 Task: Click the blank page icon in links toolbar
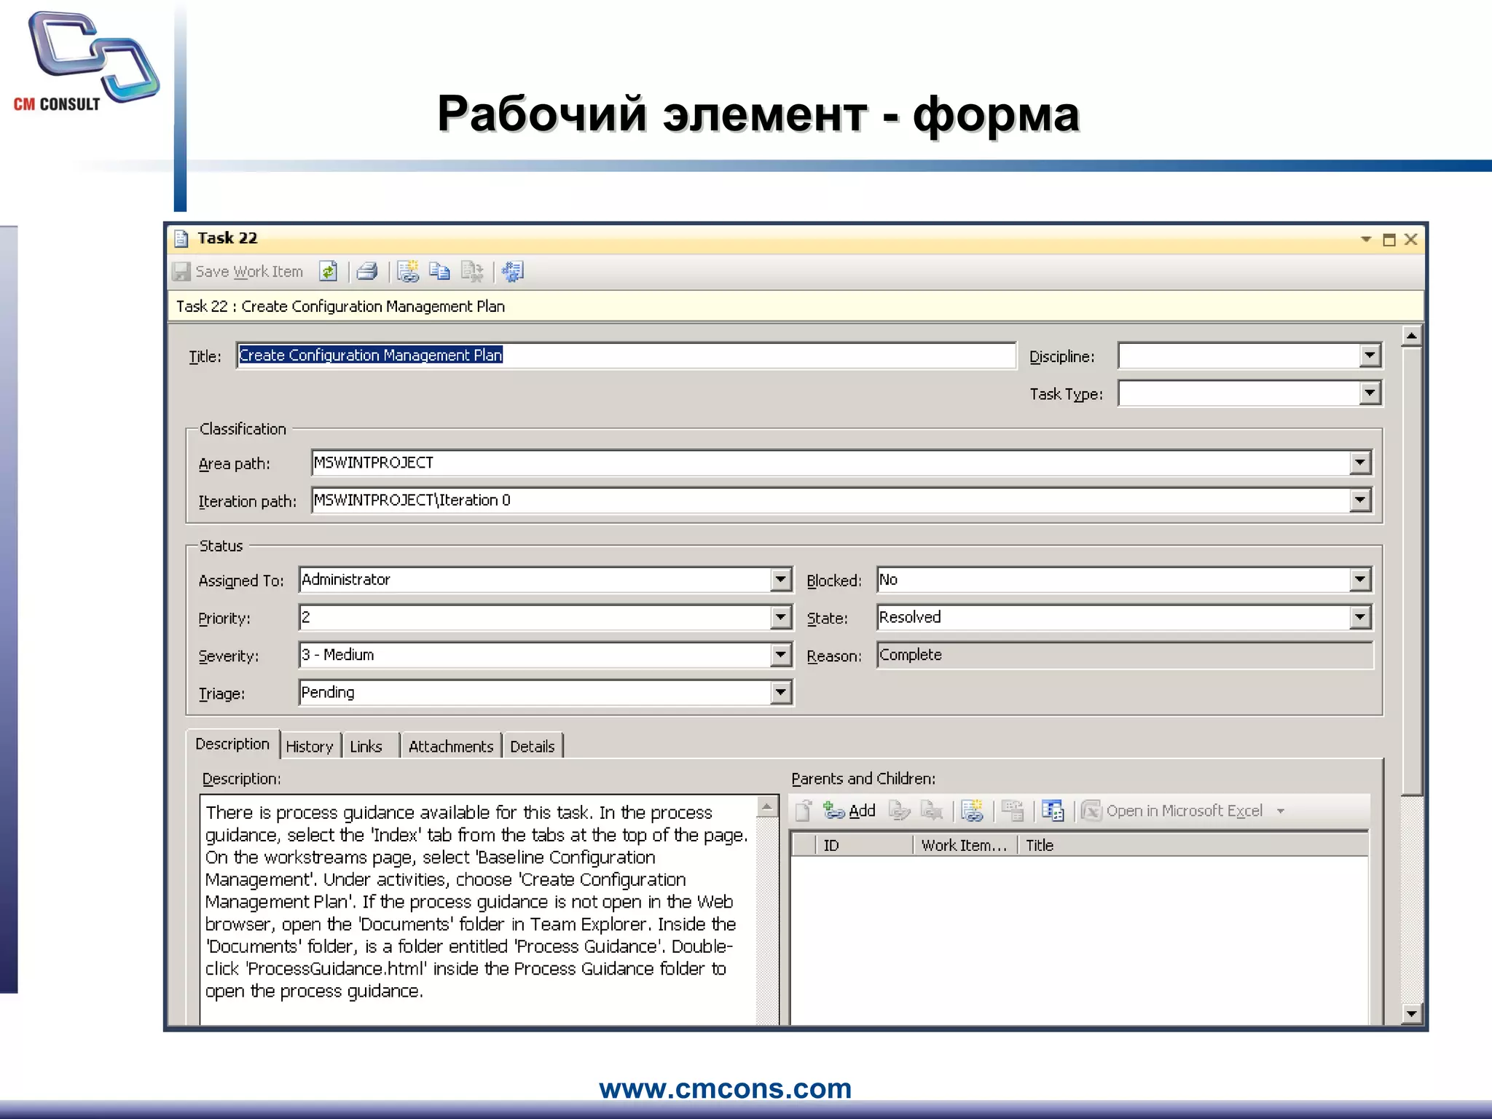(x=804, y=811)
